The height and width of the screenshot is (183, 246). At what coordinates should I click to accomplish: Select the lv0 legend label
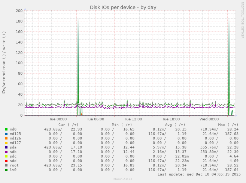(x=13, y=170)
